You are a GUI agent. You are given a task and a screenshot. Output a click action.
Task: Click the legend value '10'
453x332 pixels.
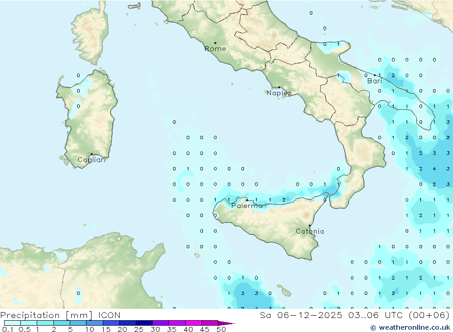[90, 329]
